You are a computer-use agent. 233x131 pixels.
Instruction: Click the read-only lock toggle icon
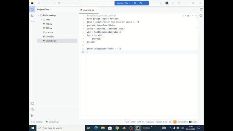click(170, 122)
